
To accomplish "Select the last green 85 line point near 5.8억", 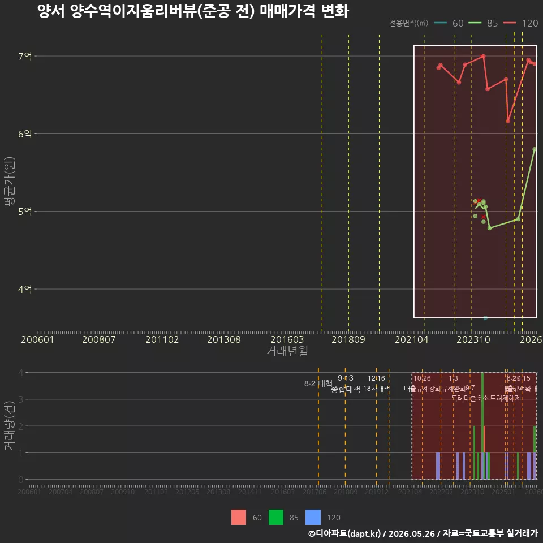I will coord(535,149).
